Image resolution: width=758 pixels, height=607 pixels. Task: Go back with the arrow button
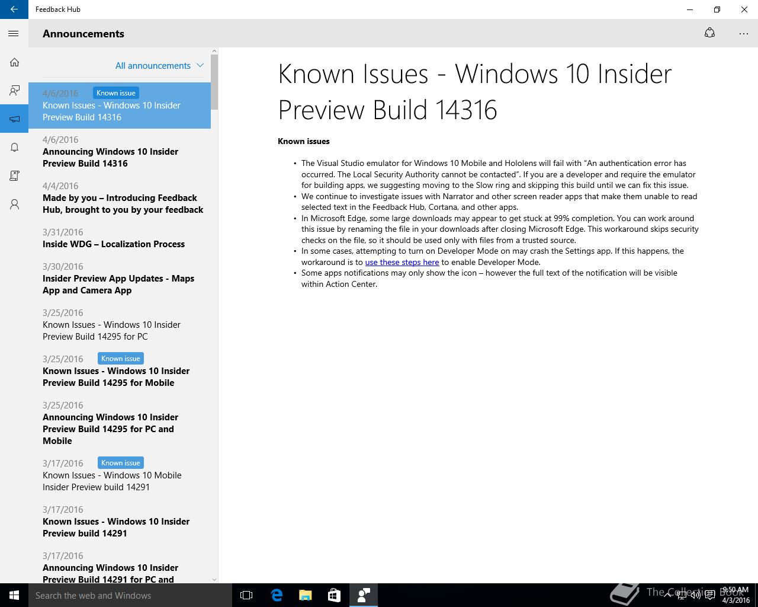[x=14, y=9]
